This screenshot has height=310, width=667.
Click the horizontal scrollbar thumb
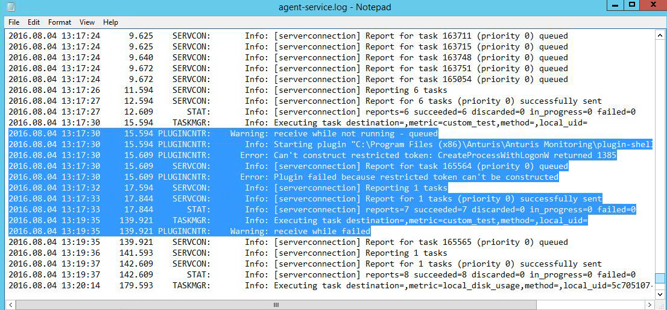[x=276, y=305]
